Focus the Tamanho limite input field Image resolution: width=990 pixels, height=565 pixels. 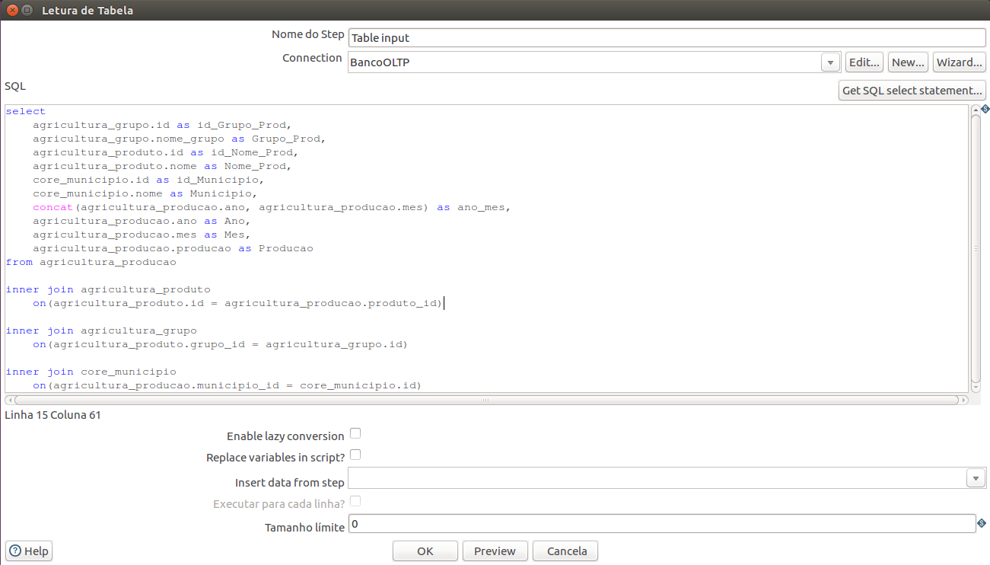[x=662, y=524]
